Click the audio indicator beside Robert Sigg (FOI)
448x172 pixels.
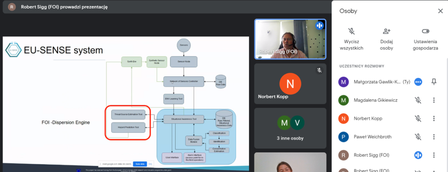pyautogui.click(x=418, y=155)
